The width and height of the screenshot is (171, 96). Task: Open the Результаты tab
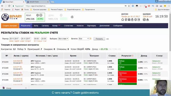tap(26, 26)
